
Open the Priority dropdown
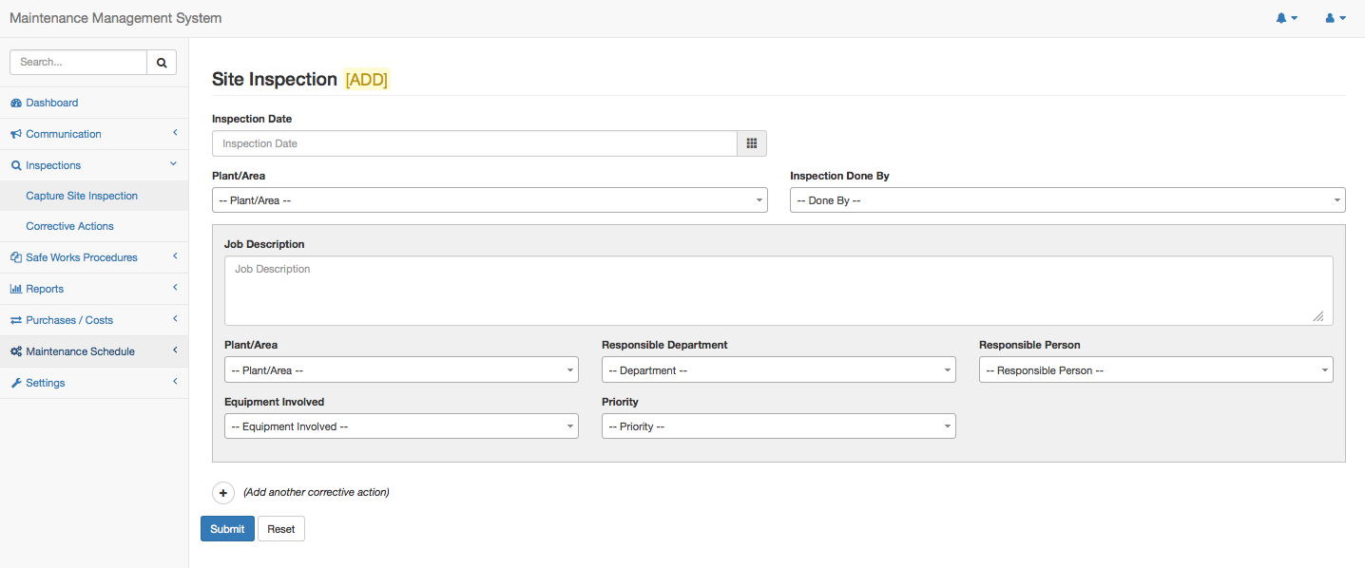click(778, 426)
